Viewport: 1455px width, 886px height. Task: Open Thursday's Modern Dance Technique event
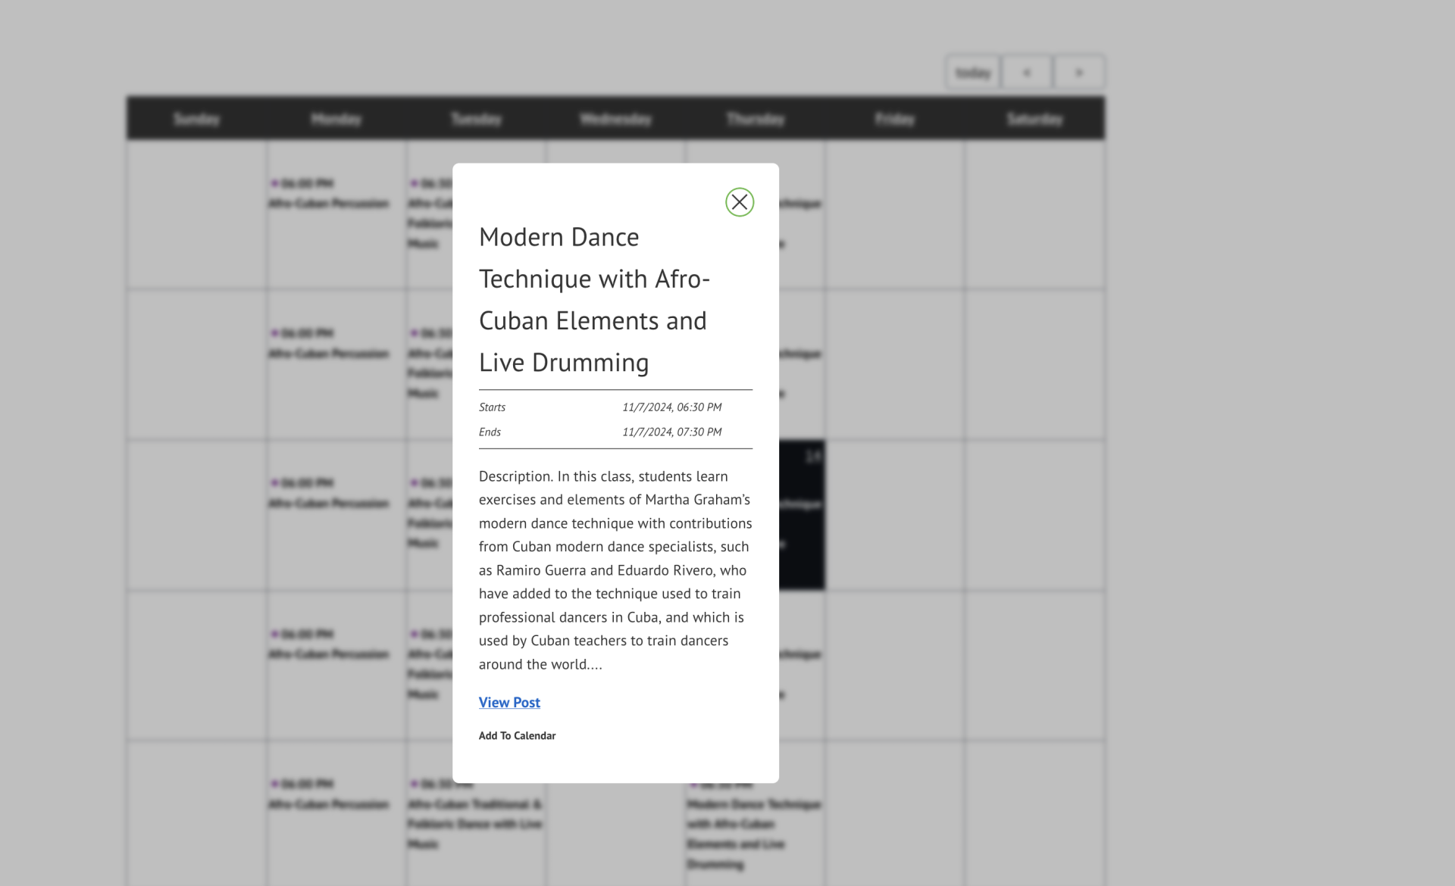[754, 833]
